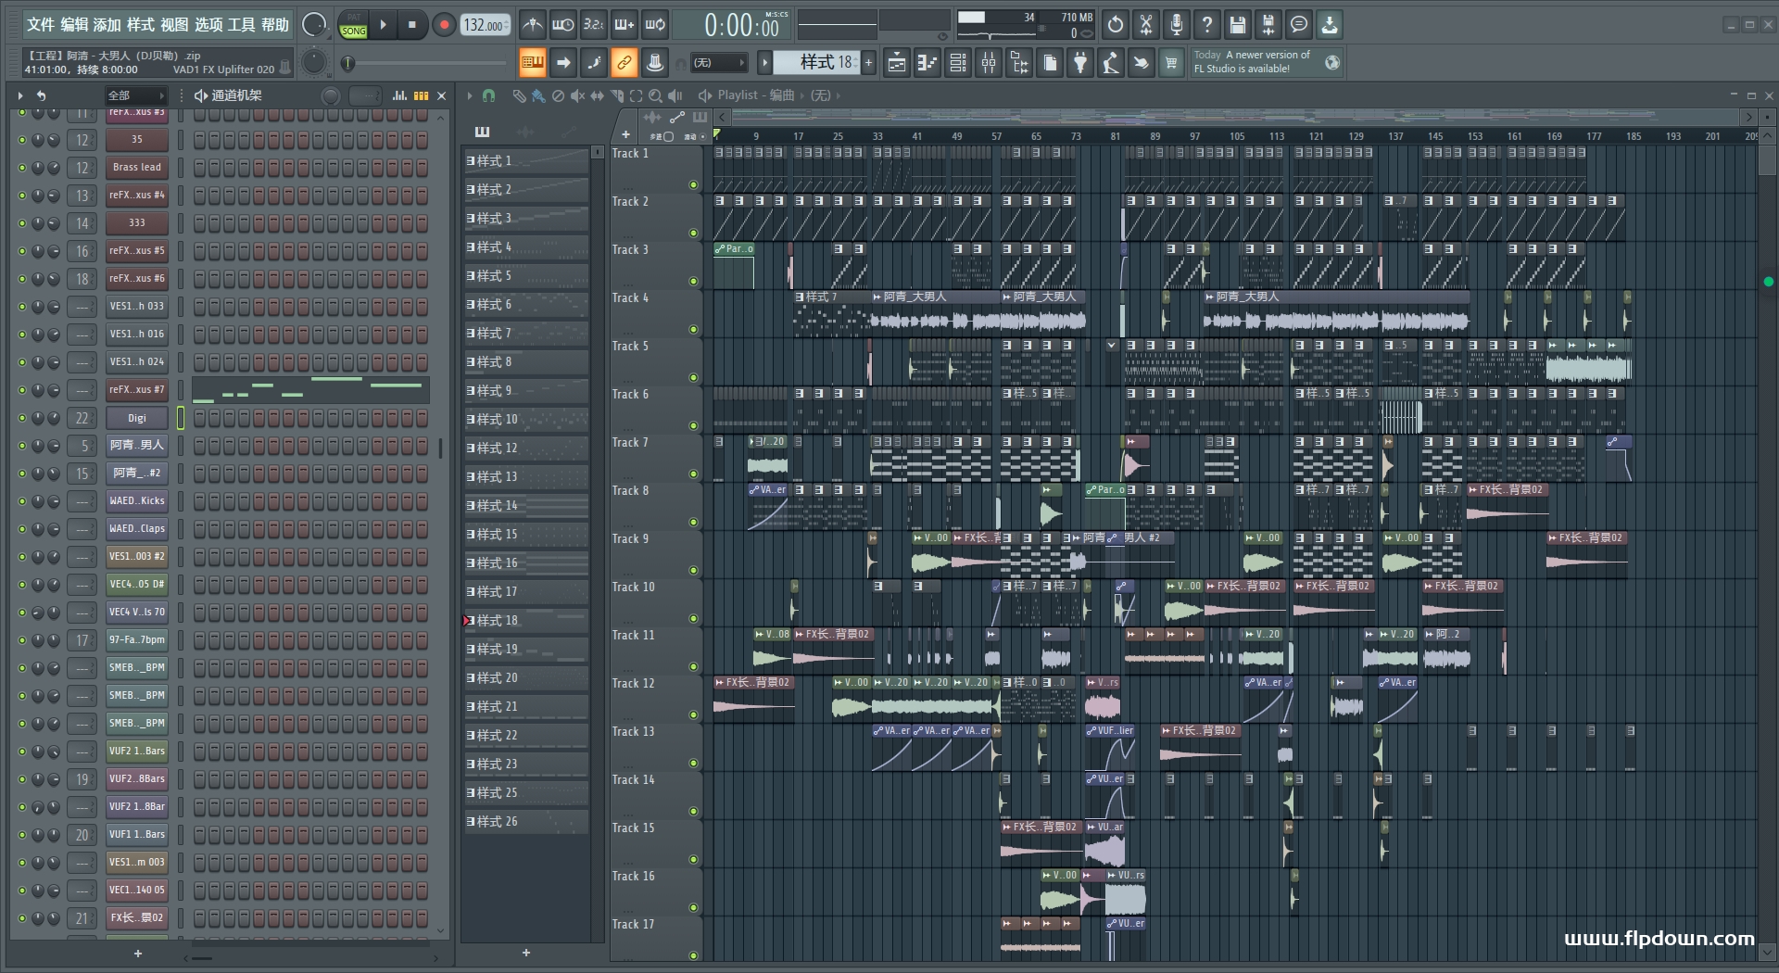Add new pattern with plus beside 样式 18

point(869,63)
